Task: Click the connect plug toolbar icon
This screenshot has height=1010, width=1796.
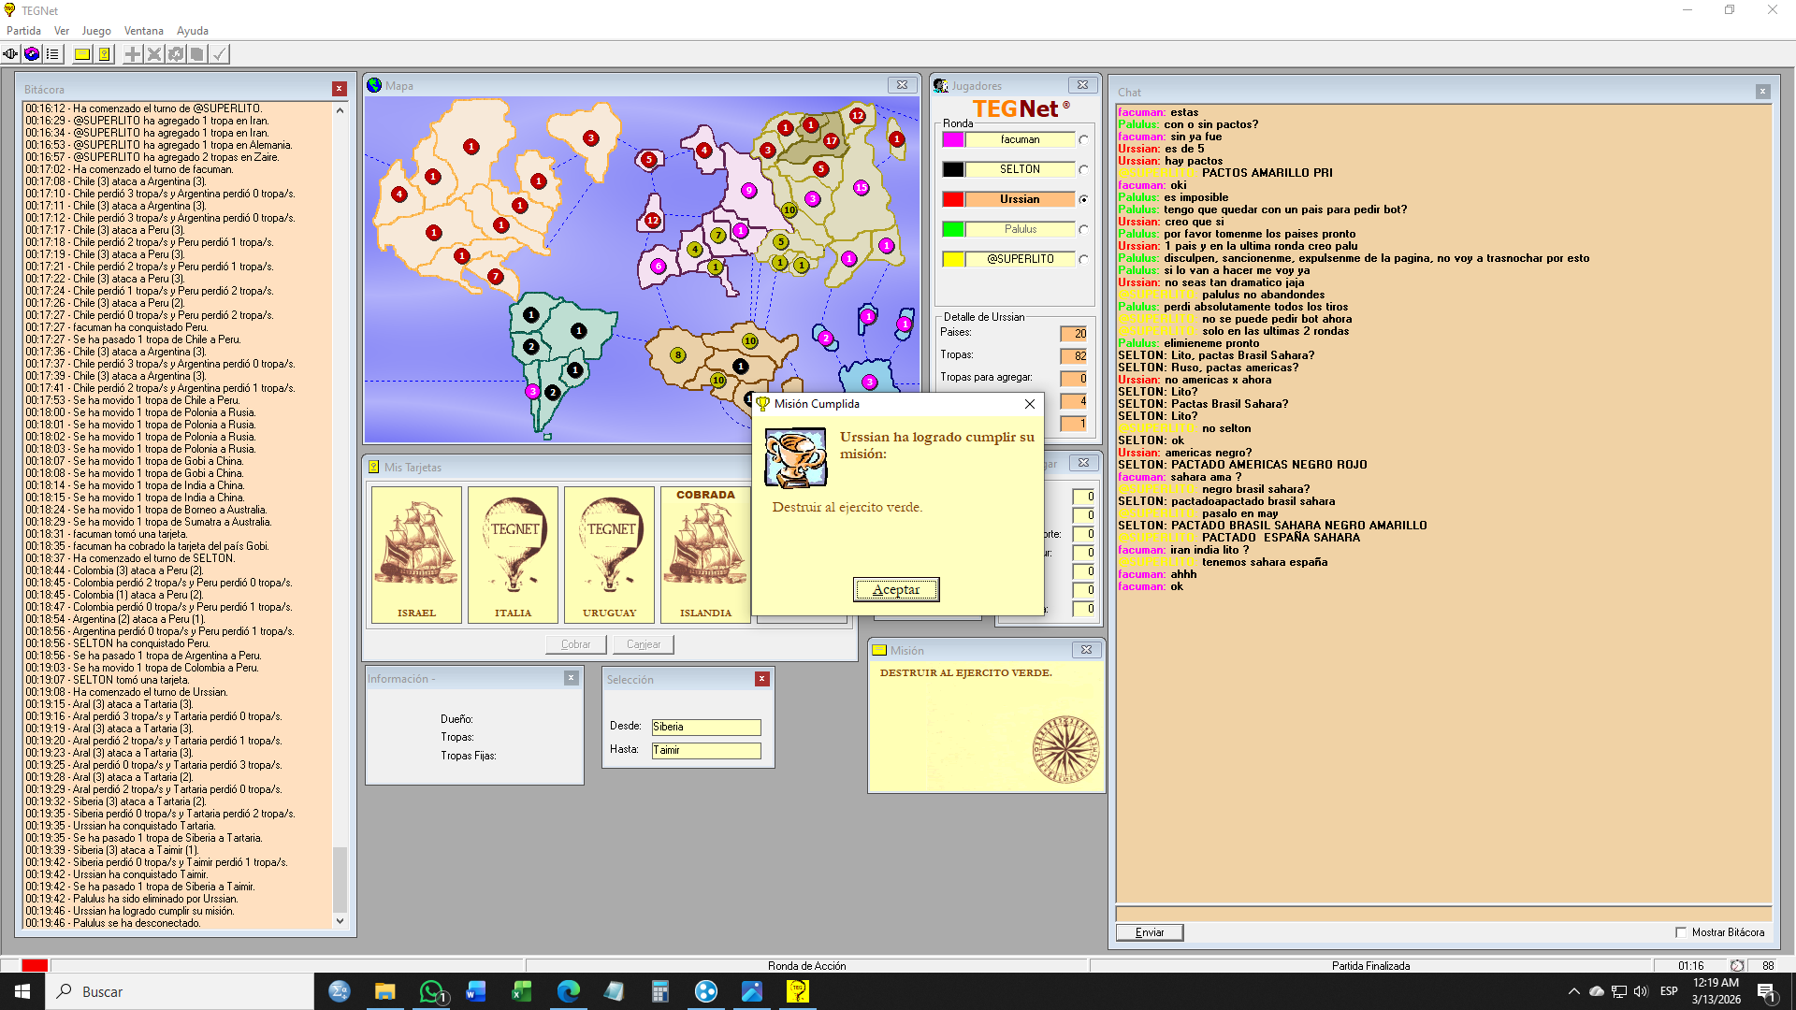Action: point(10,54)
